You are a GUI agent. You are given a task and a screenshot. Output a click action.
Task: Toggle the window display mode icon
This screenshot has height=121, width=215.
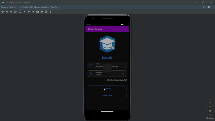click(x=204, y=7)
